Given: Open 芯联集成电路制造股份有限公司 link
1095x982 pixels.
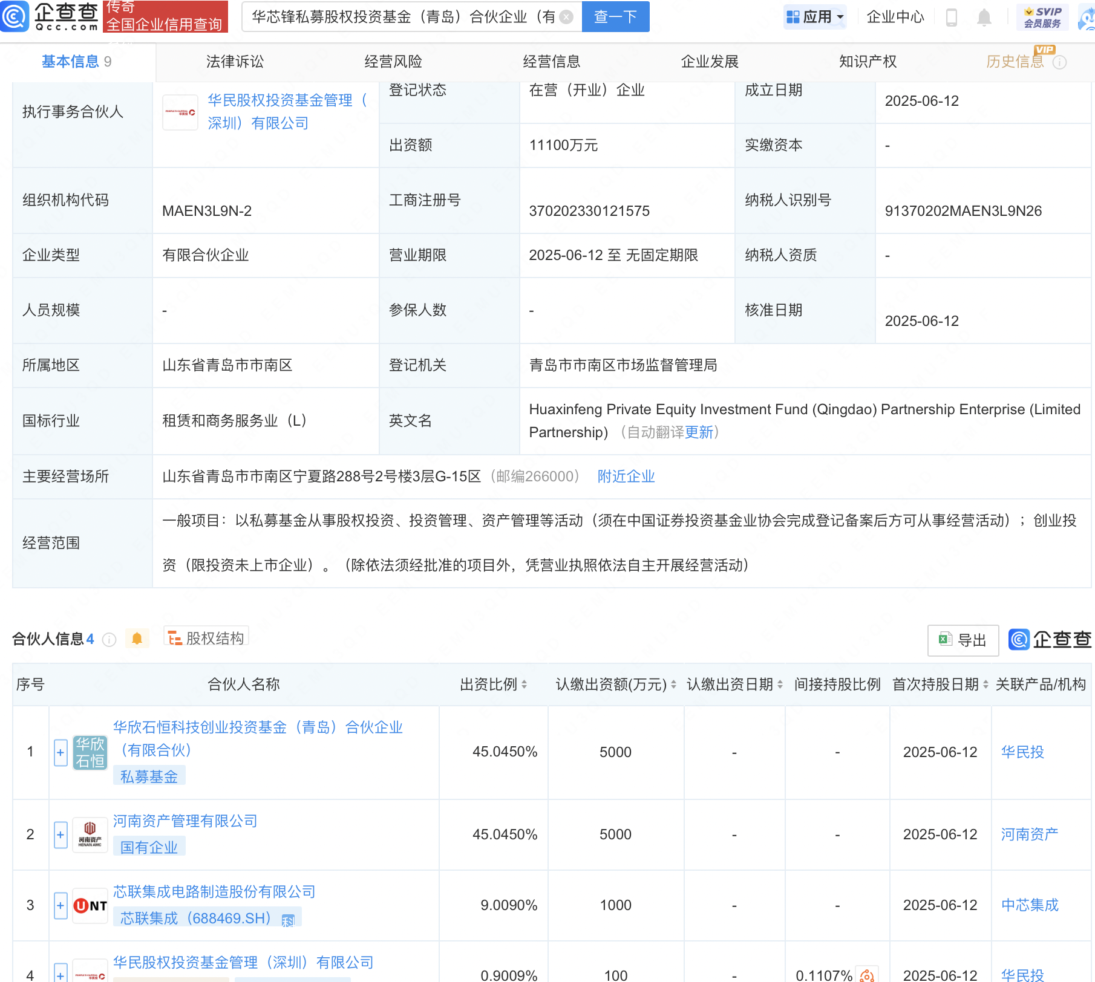Looking at the screenshot, I should click(214, 892).
